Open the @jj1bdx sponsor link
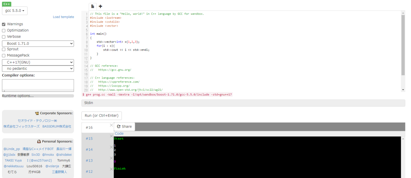Viewport: 411px width, 178px height. point(9,155)
